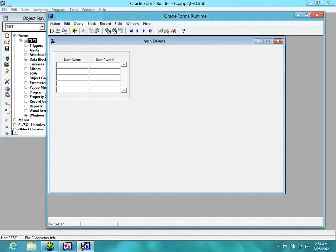
Task: Click the Open folder icon in Forms Builder sidebar
Action: click(x=7, y=42)
